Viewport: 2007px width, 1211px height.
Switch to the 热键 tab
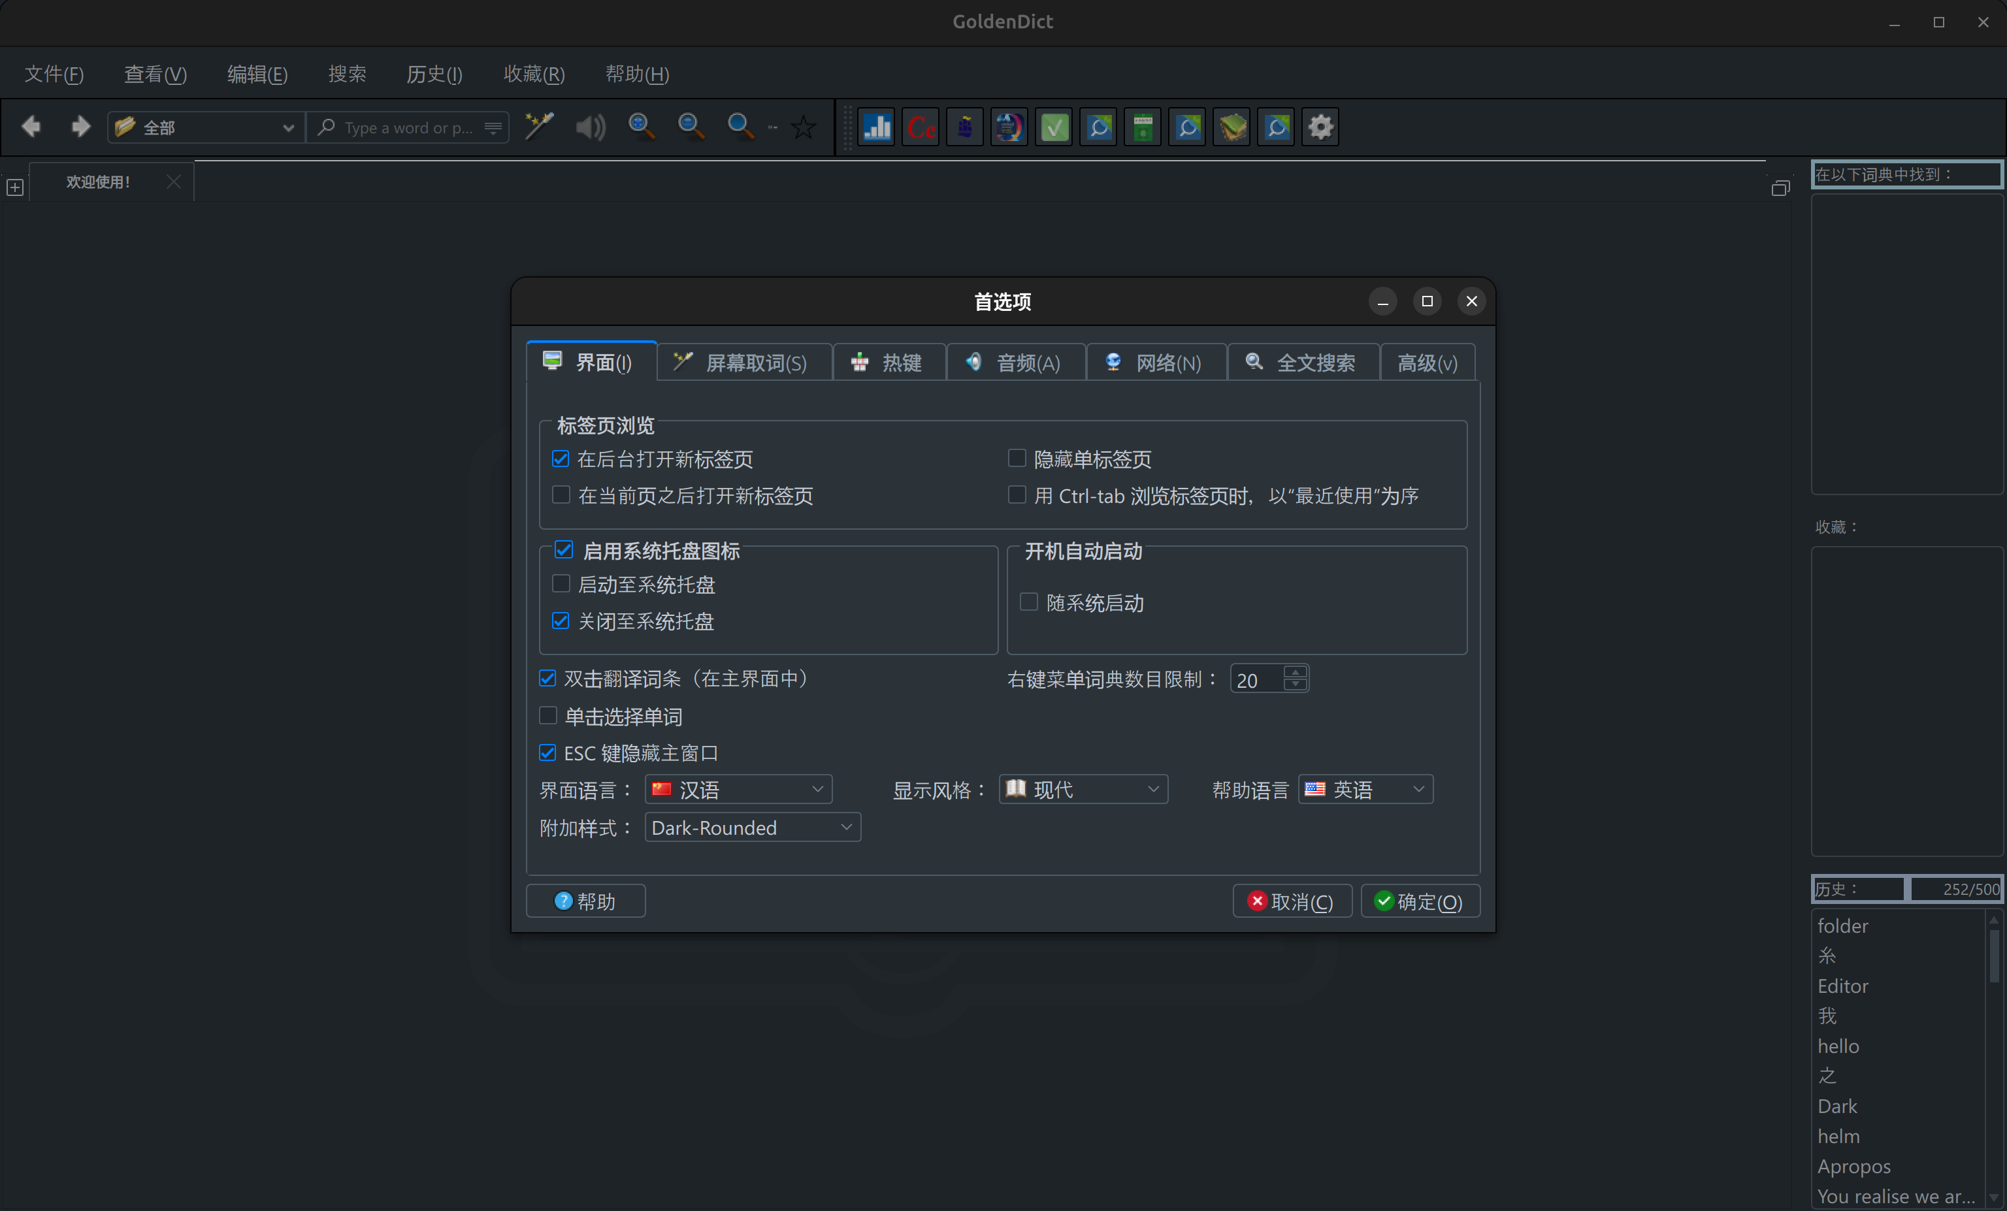point(888,363)
